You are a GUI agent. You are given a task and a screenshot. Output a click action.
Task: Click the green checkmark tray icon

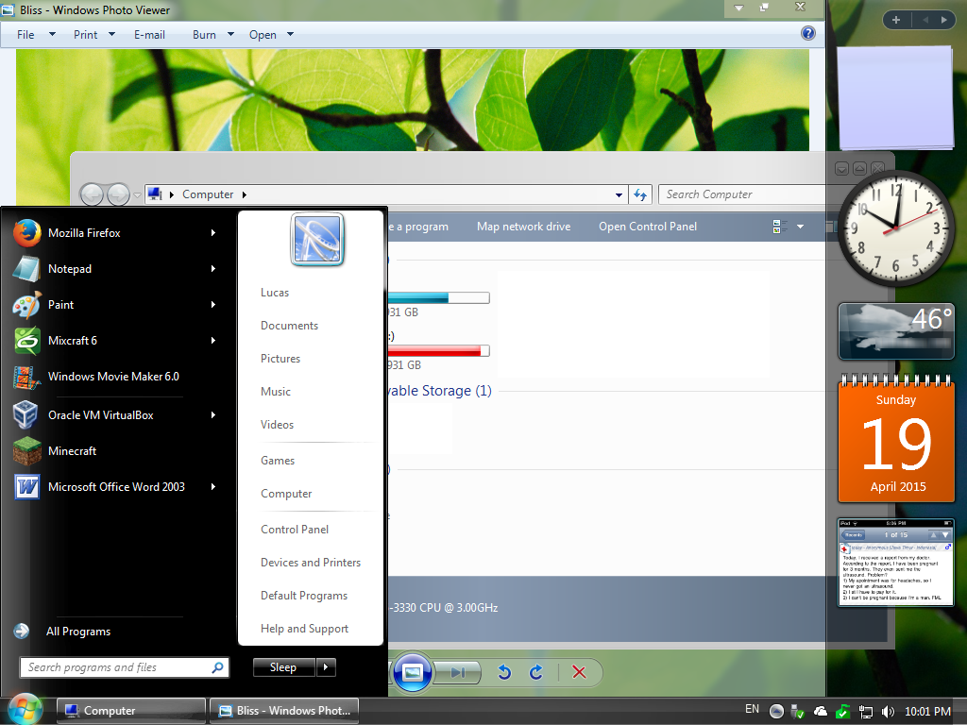coord(843,712)
